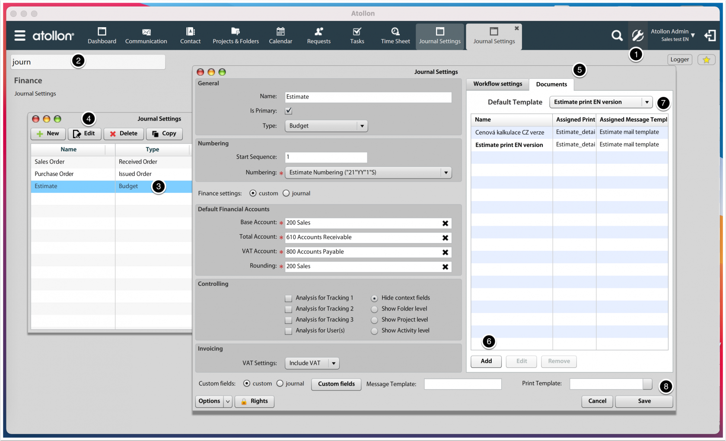Open the Numbering dropdown
The width and height of the screenshot is (726, 441).
368,173
